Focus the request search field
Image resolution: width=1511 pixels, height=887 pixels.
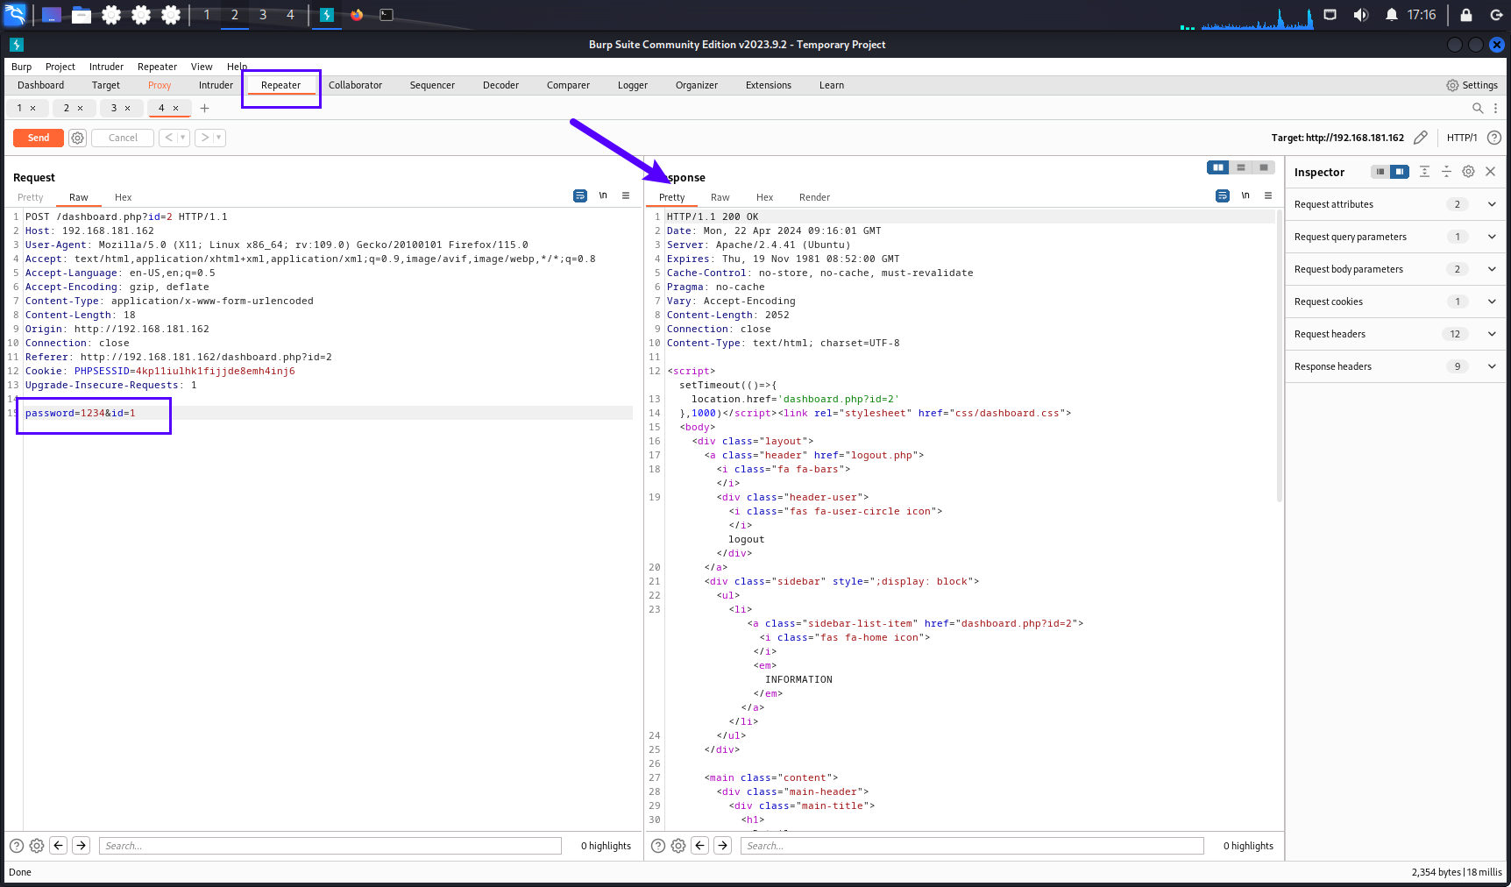point(330,846)
